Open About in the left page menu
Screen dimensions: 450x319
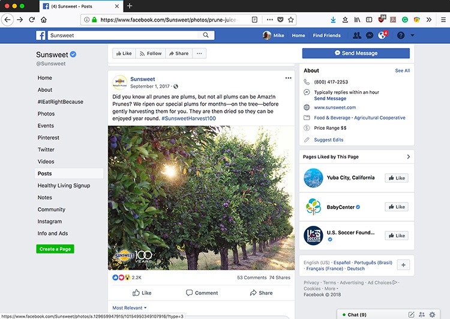pos(45,90)
